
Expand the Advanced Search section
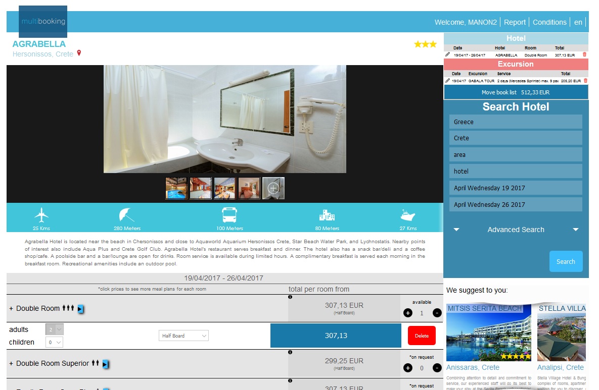(x=515, y=230)
